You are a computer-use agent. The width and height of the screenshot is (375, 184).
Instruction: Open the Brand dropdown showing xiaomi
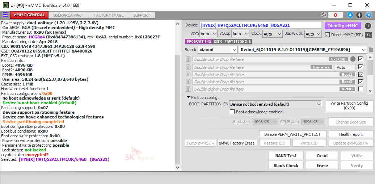click(218, 50)
